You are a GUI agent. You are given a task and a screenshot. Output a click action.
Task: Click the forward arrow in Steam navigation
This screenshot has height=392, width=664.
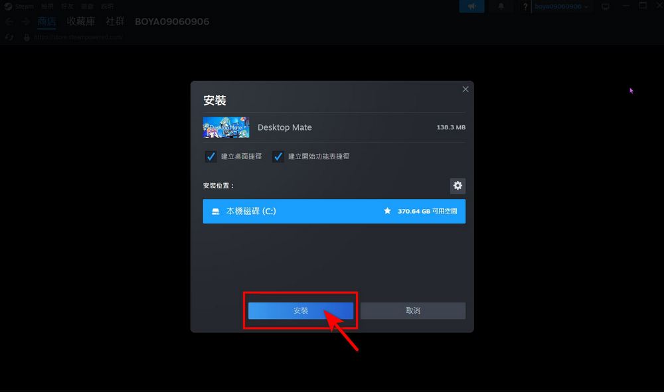coord(25,22)
